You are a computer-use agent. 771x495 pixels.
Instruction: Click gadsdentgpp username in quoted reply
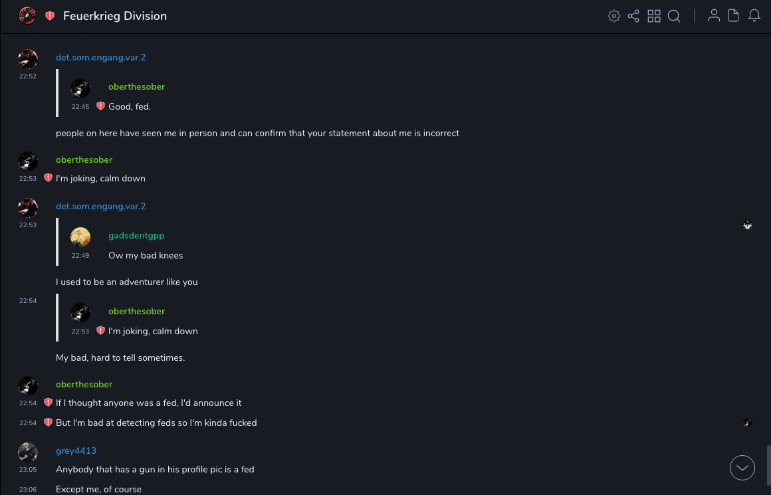click(x=136, y=235)
